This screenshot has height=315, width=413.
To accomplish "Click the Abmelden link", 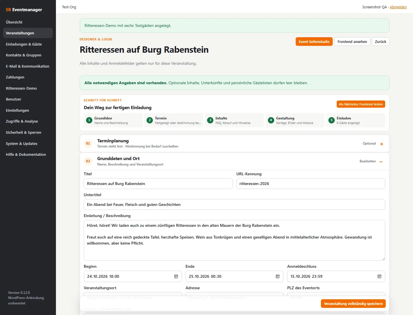I will (x=398, y=7).
